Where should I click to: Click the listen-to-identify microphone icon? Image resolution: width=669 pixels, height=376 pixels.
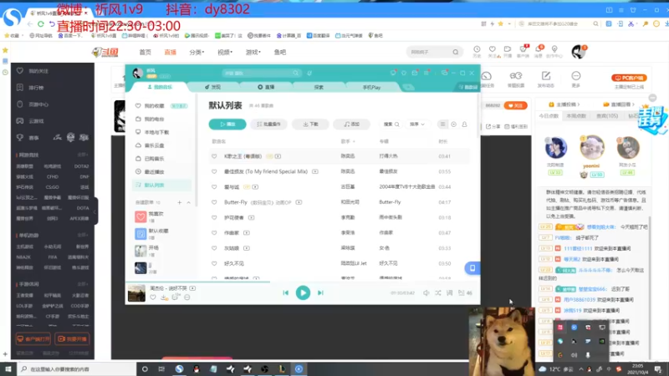tap(309, 74)
